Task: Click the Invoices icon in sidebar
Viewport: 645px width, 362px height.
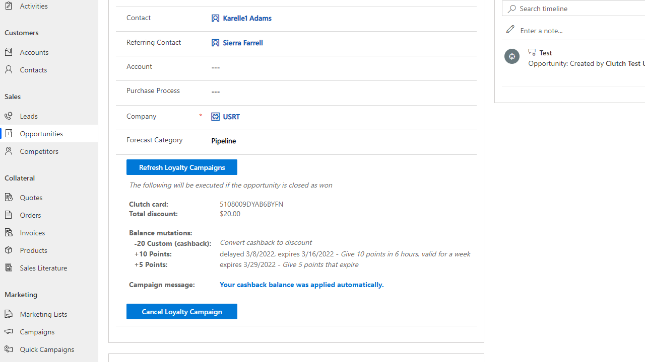Action: tap(9, 233)
